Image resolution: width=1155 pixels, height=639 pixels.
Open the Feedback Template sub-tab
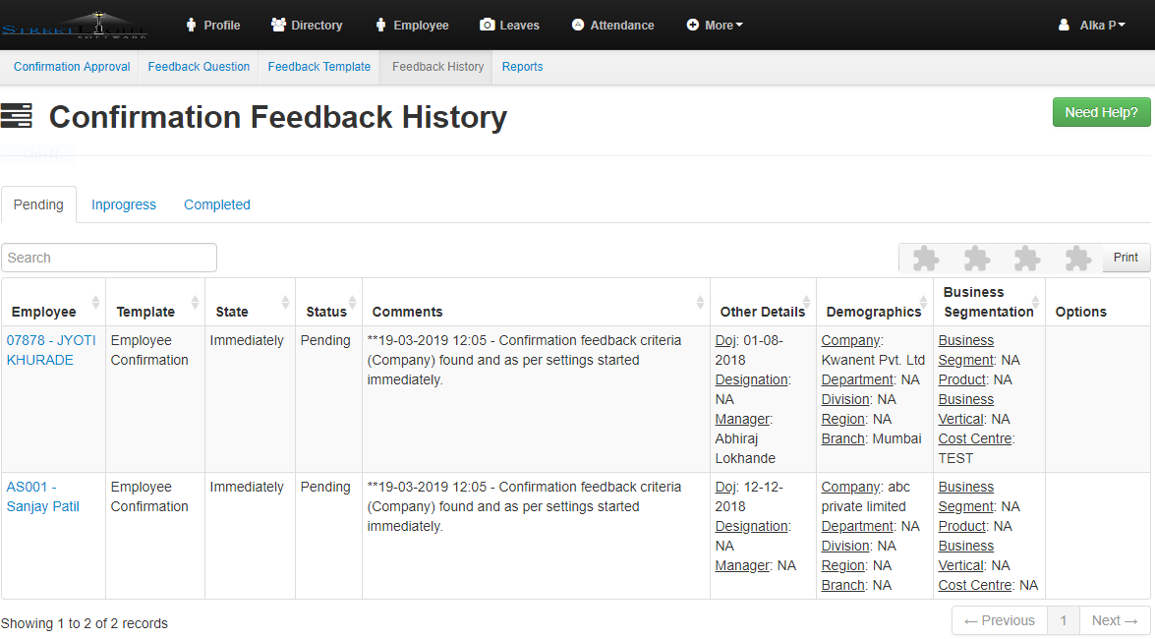tap(319, 67)
